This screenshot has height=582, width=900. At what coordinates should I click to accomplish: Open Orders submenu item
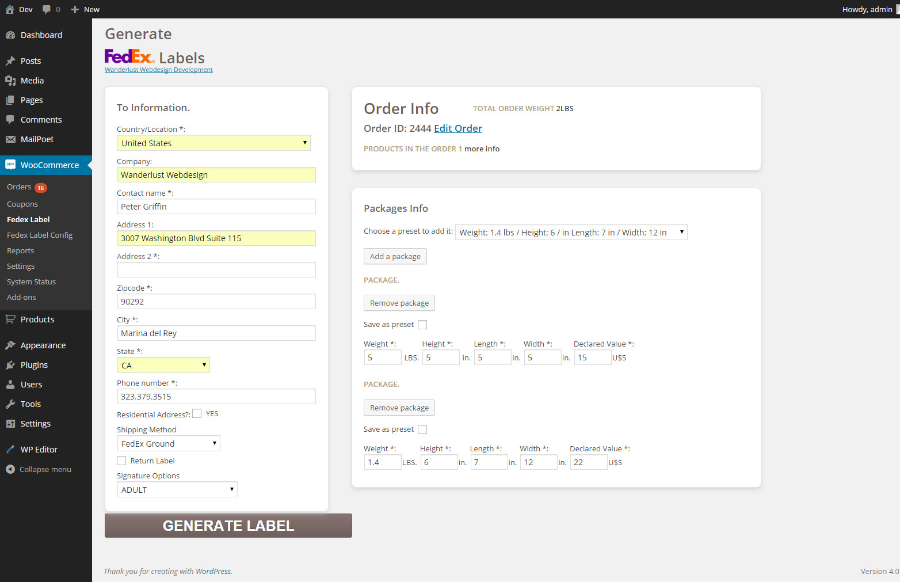19,187
